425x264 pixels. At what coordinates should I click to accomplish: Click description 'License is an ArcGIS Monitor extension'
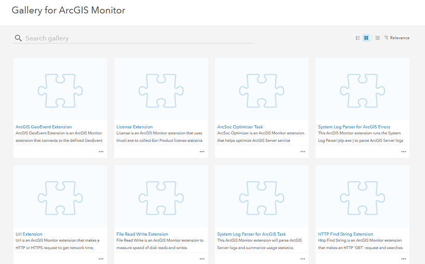[159, 137]
